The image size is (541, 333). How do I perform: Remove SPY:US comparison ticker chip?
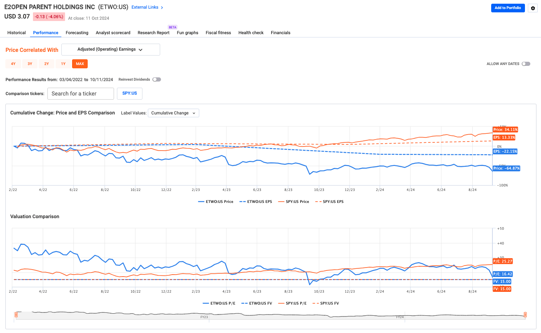click(129, 93)
